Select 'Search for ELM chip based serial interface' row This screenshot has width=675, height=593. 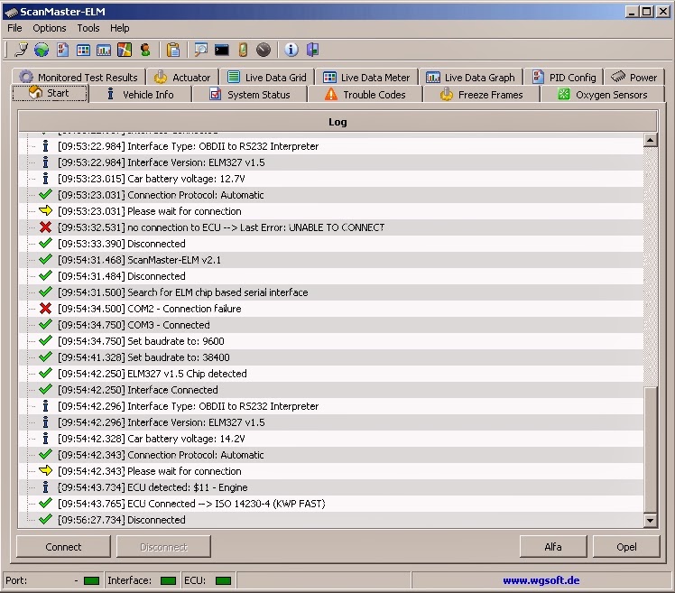click(330, 292)
